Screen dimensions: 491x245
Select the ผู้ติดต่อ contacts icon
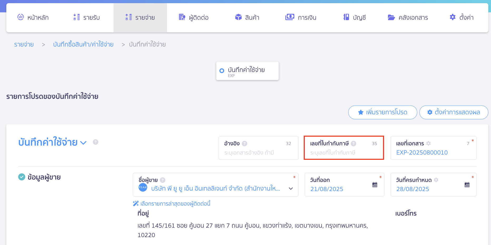[x=182, y=17]
